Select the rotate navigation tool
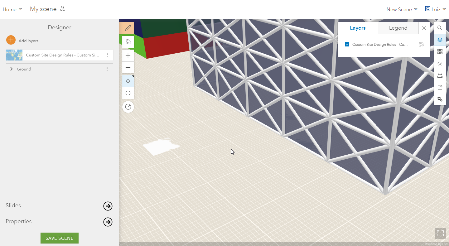Viewport: 449px width, 246px height. pos(128,93)
